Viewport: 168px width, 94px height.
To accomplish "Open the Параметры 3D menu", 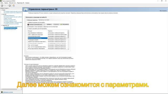I will (x=20, y=3).
